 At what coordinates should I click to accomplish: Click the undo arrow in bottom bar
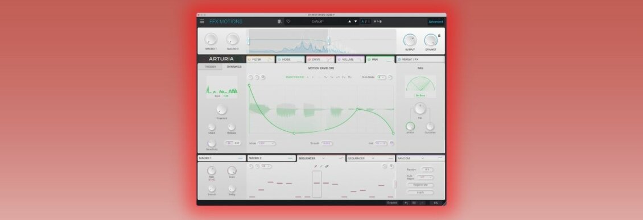(406, 203)
